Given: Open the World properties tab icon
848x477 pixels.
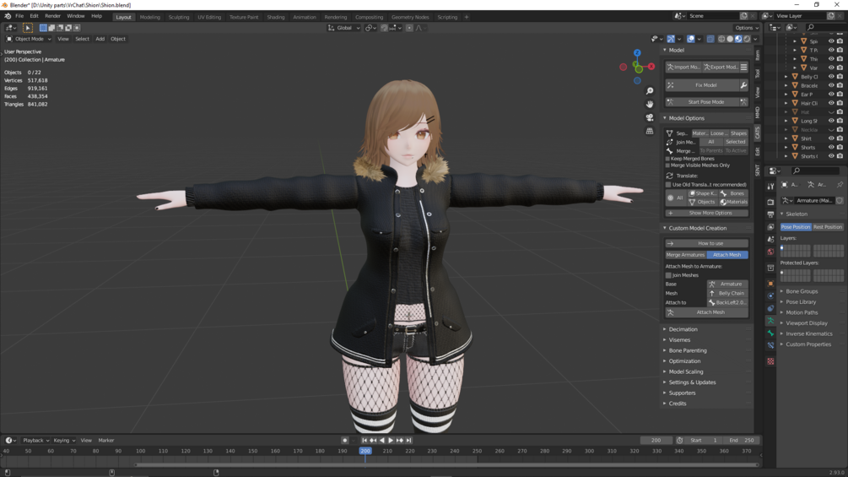Looking at the screenshot, I should click(770, 252).
